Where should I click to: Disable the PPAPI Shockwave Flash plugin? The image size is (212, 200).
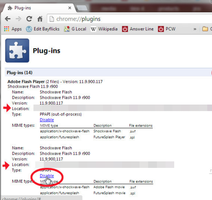tap(47, 120)
